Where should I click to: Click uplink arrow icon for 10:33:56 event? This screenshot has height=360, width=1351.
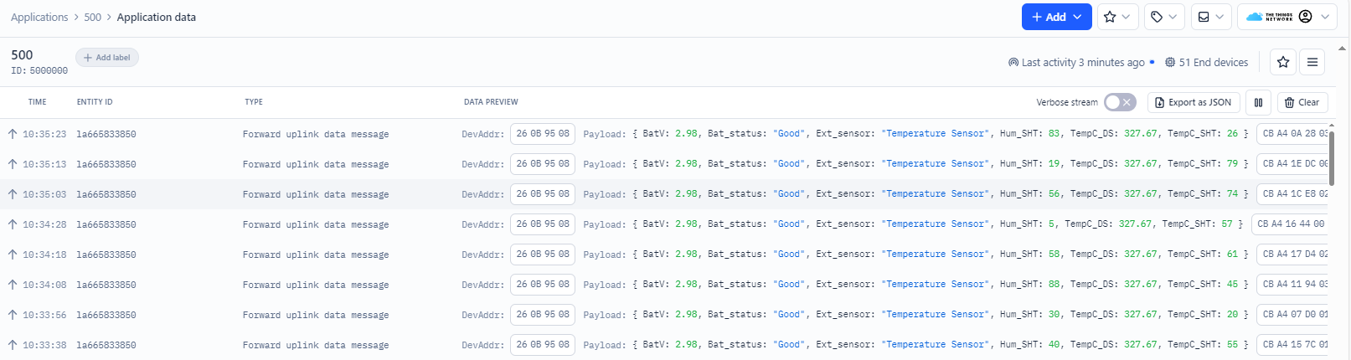[x=13, y=315]
